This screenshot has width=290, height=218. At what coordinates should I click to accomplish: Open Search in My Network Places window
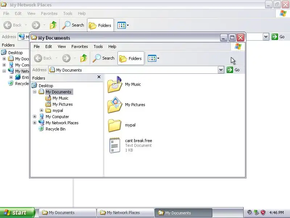[x=73, y=25]
